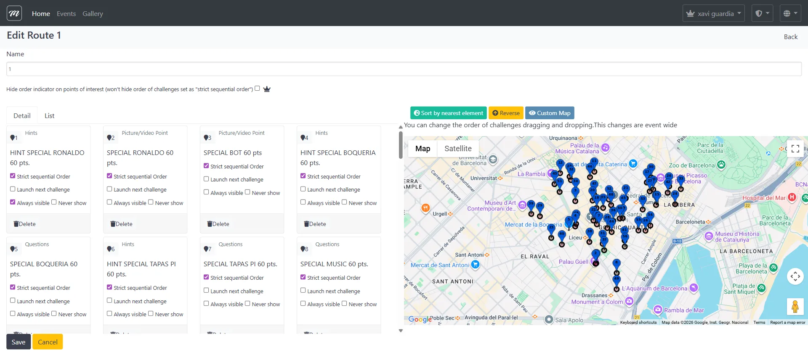Click Sort by nearest element button
This screenshot has height=357, width=808.
tap(448, 113)
